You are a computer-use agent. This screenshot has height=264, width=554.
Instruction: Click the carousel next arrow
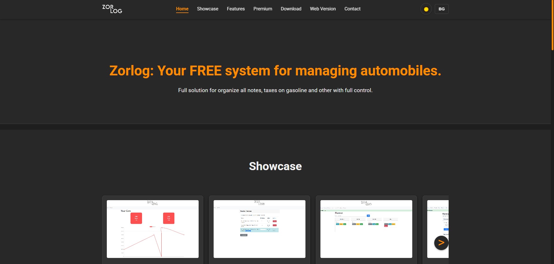(441, 243)
